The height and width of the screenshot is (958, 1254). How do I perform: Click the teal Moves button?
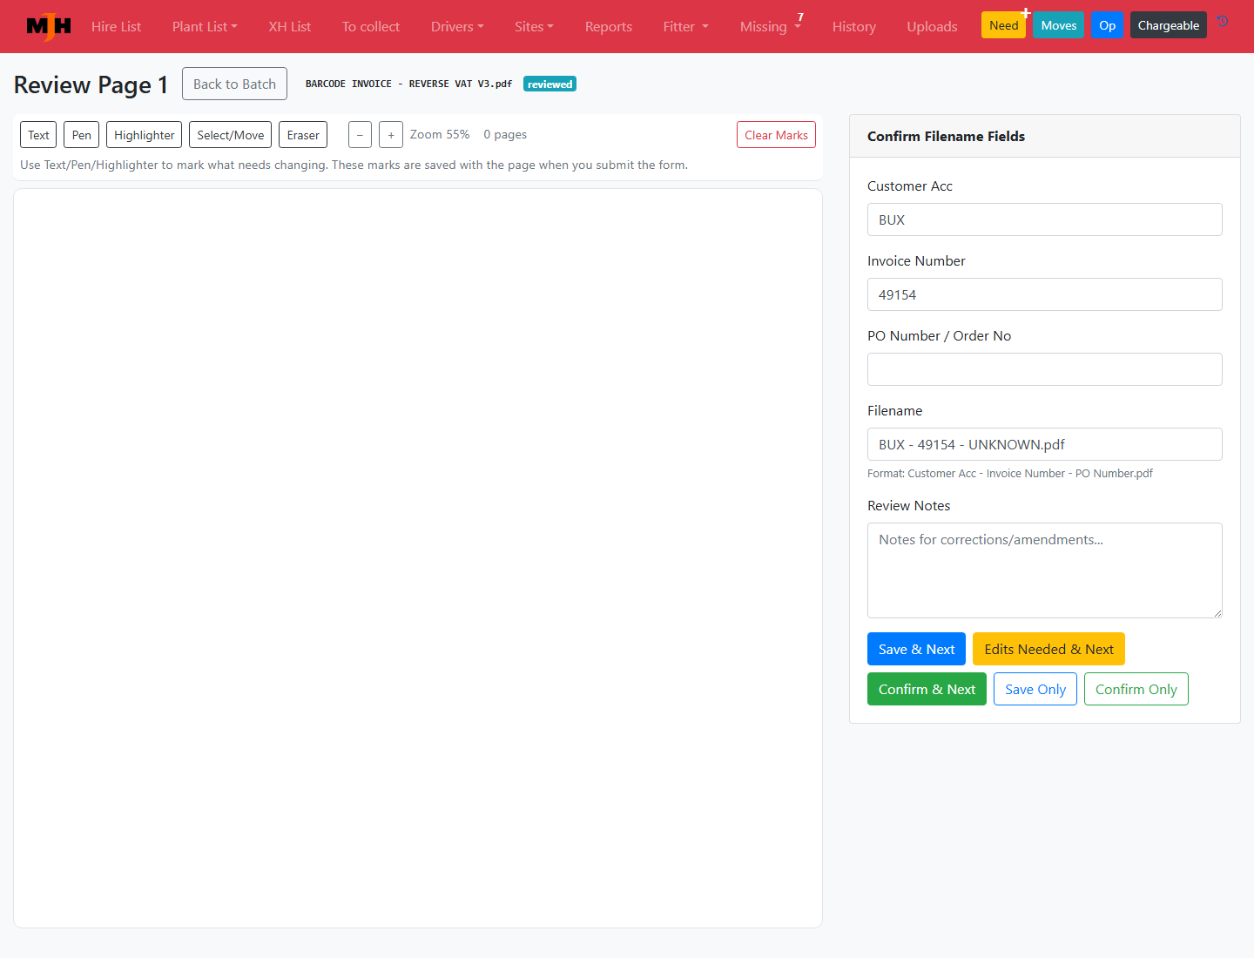[1059, 25]
